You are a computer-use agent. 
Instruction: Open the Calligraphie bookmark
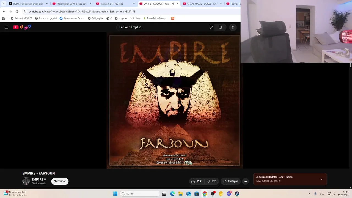[95, 18]
